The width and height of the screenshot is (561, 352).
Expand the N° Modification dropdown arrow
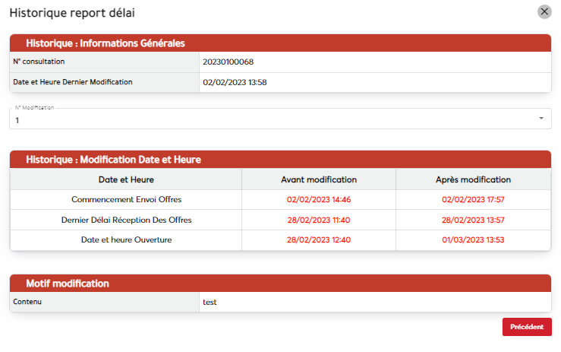coord(541,119)
